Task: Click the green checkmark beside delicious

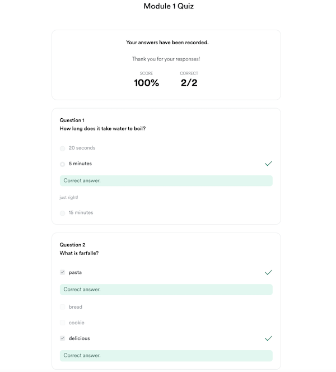Action: click(x=268, y=338)
